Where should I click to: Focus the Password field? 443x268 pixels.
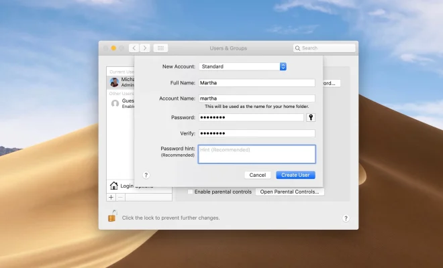point(251,117)
